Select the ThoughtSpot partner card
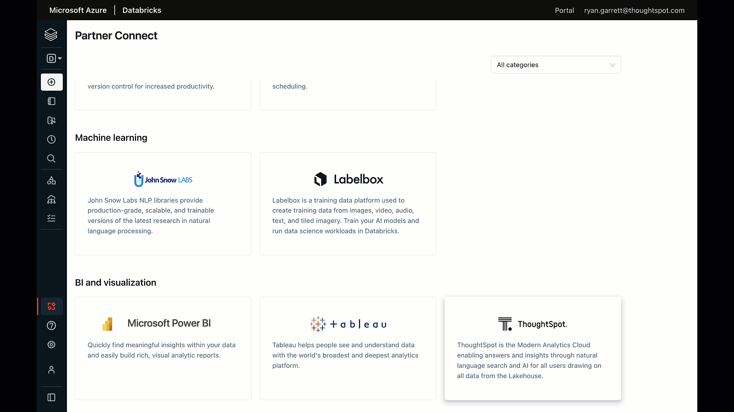 [x=533, y=348]
